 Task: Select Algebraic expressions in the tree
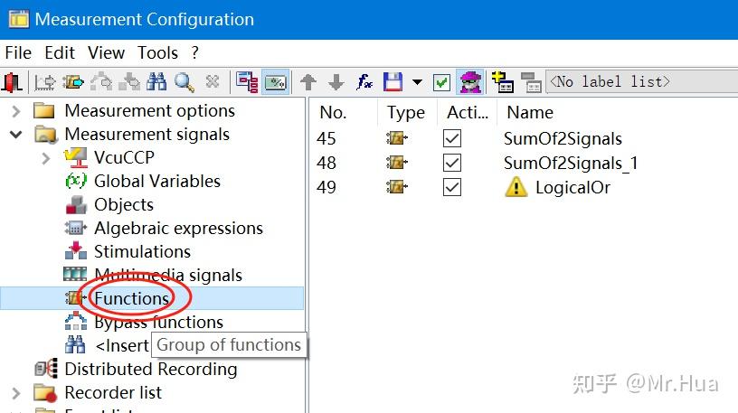(178, 229)
